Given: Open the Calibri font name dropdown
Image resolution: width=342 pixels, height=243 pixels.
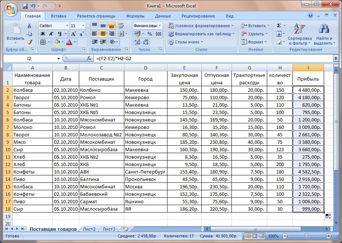Looking at the screenshot, I should pyautogui.click(x=67, y=26).
